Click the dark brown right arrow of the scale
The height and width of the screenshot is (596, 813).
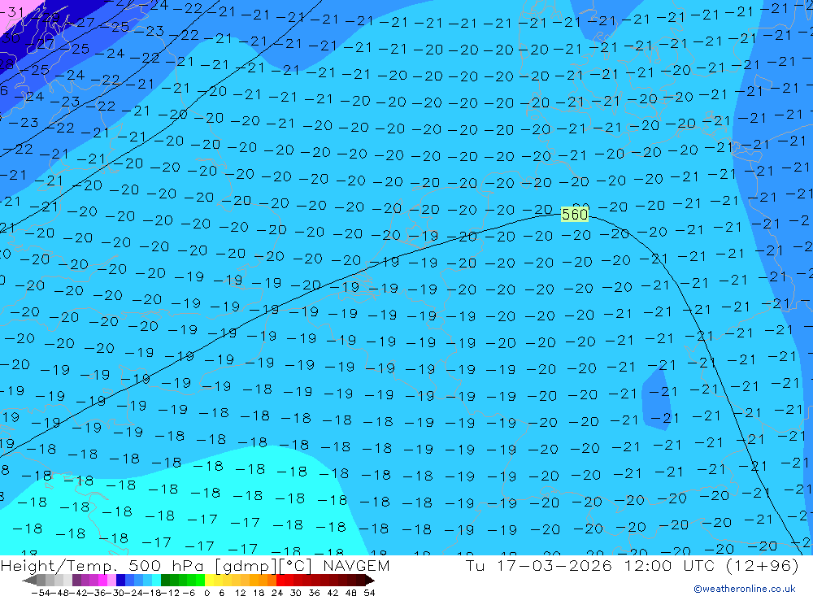click(370, 581)
